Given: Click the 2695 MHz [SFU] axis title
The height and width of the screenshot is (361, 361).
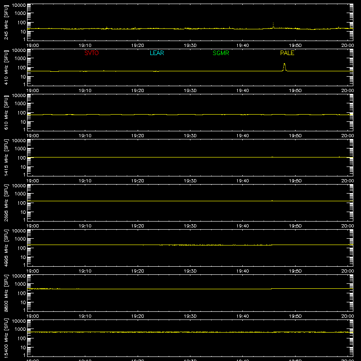Looking at the screenshot, I should 6,203.
